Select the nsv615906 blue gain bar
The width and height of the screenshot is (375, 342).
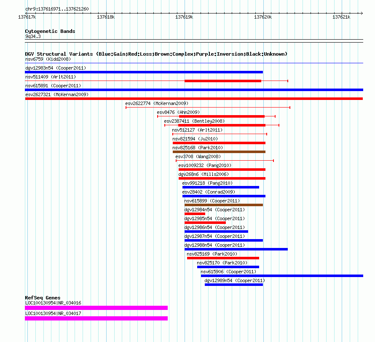(x=282, y=276)
